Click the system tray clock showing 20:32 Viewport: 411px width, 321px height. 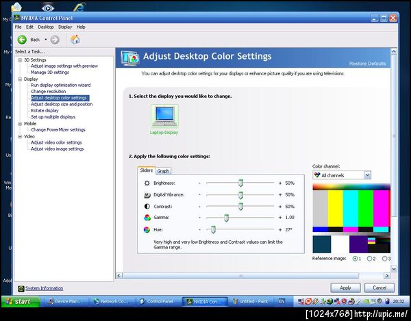399,302
